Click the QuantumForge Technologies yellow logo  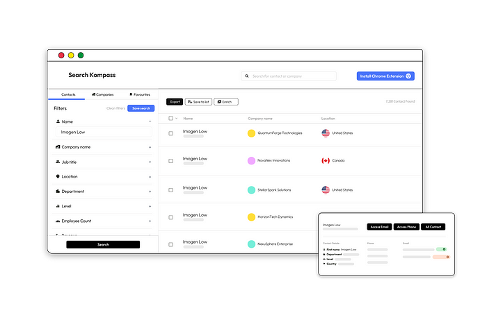[x=251, y=133]
